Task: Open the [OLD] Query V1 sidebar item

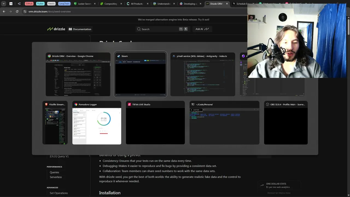Action: [x=59, y=156]
